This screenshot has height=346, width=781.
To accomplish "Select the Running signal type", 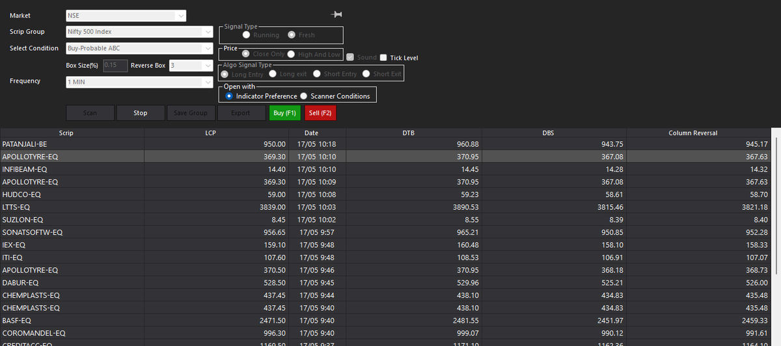I will (247, 35).
